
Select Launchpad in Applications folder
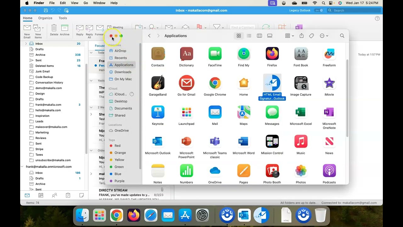point(186,112)
